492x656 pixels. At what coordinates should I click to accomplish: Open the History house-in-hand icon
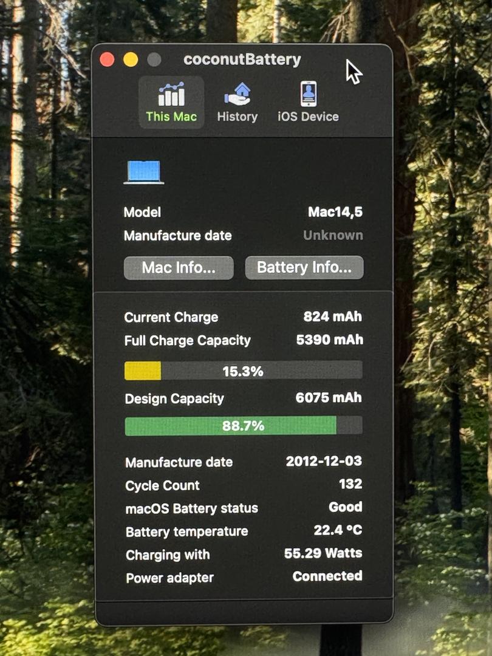[237, 94]
